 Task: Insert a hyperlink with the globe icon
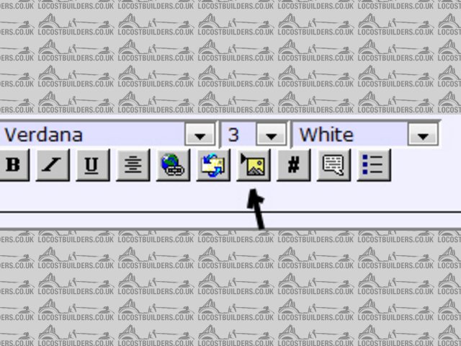173,165
